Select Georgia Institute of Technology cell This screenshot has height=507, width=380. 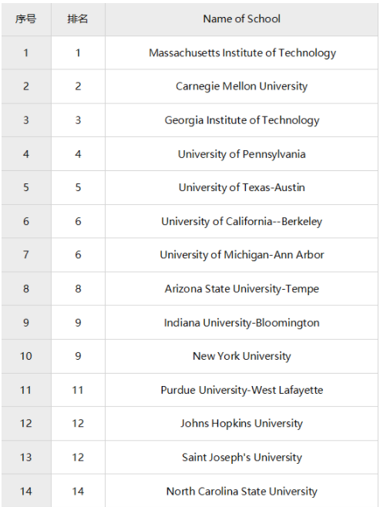[x=241, y=120]
